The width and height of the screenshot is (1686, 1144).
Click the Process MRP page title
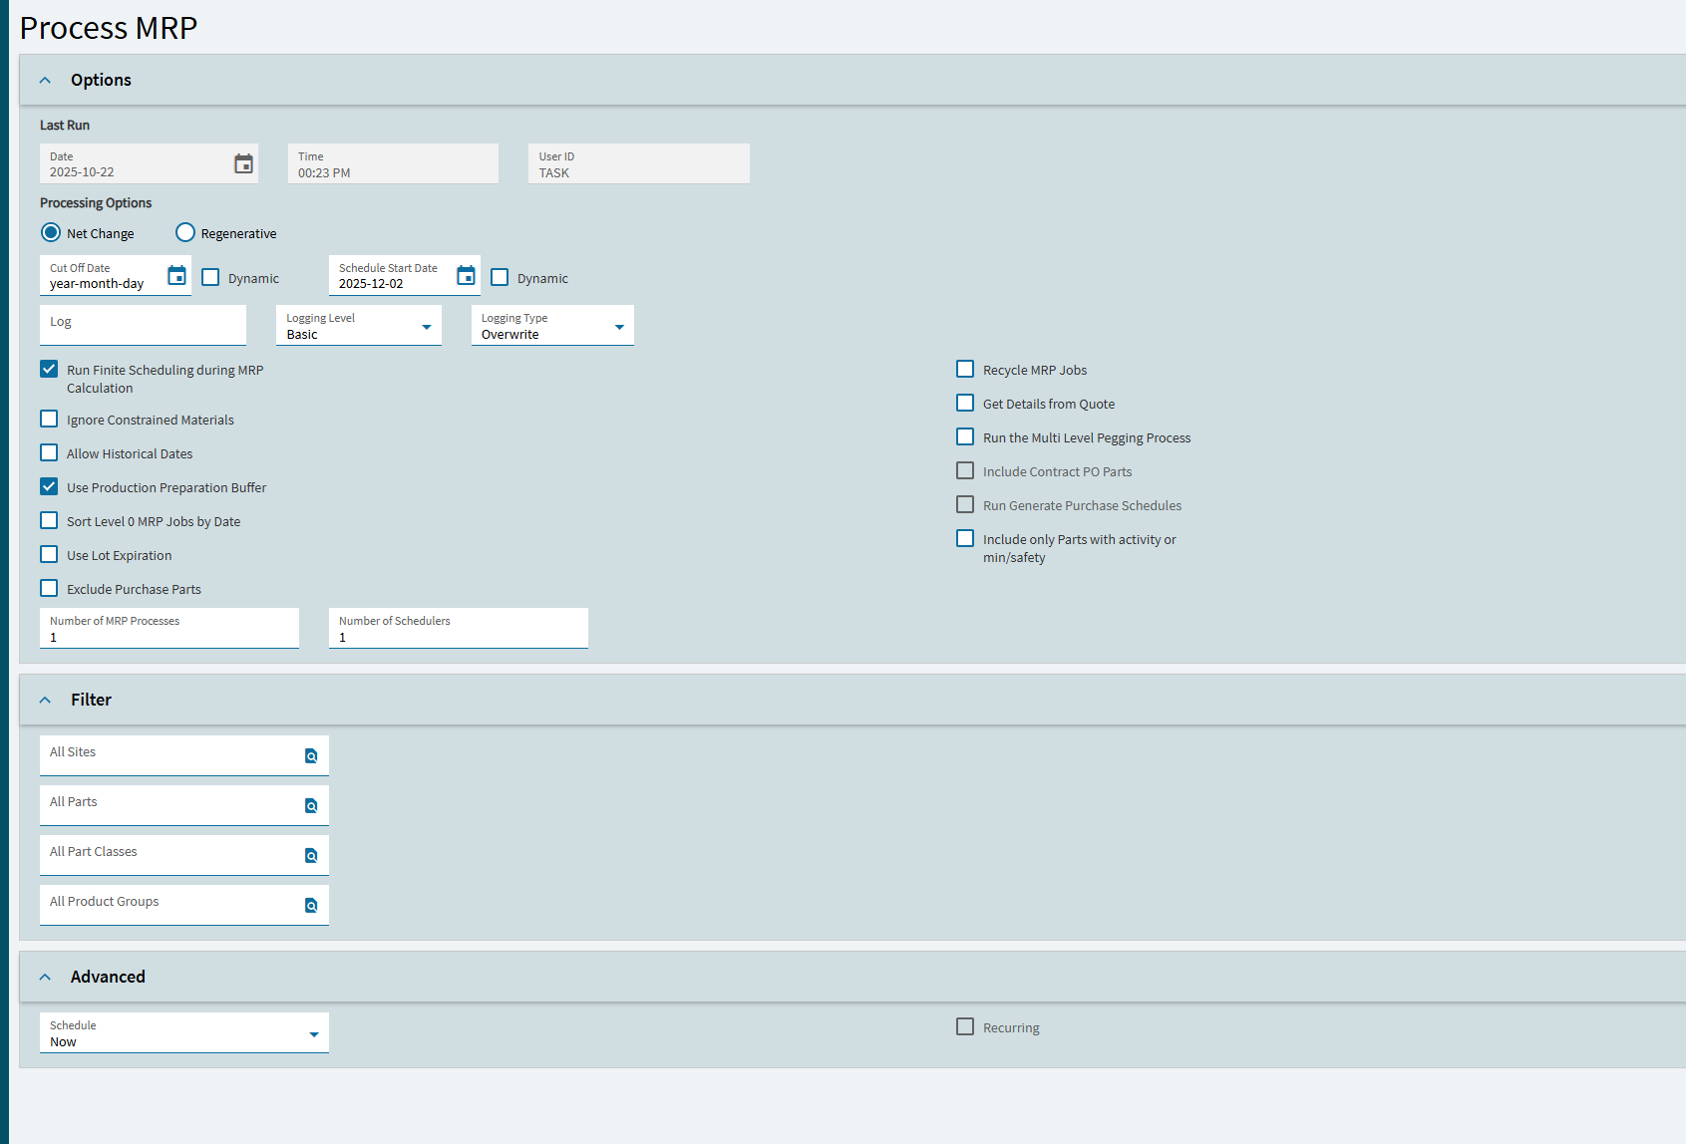tap(109, 28)
